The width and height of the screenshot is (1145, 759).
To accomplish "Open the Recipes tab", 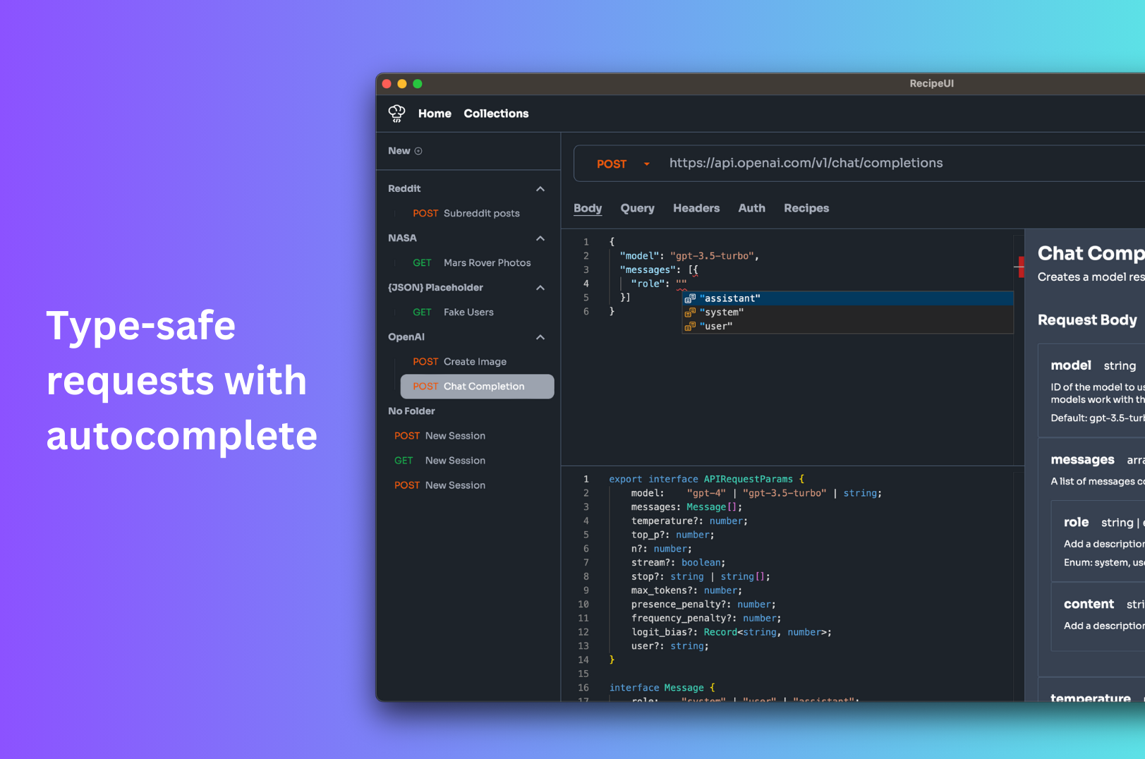I will (x=806, y=208).
